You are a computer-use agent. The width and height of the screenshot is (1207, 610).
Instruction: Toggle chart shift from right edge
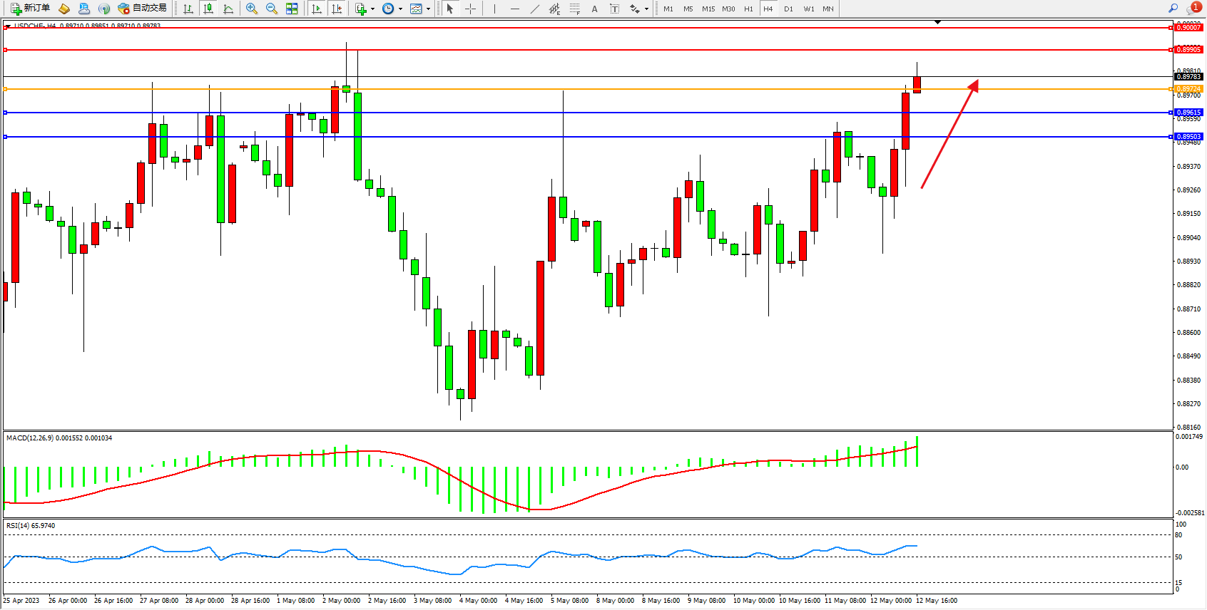pos(337,9)
